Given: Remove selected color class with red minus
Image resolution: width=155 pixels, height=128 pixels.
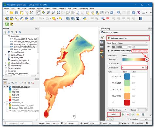Looking at the screenshot, I should [x=128, y=114].
